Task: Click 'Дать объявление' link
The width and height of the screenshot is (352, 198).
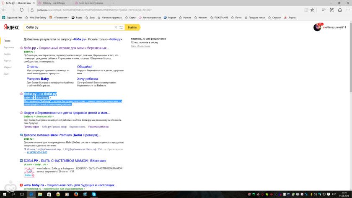Action: pos(140,46)
